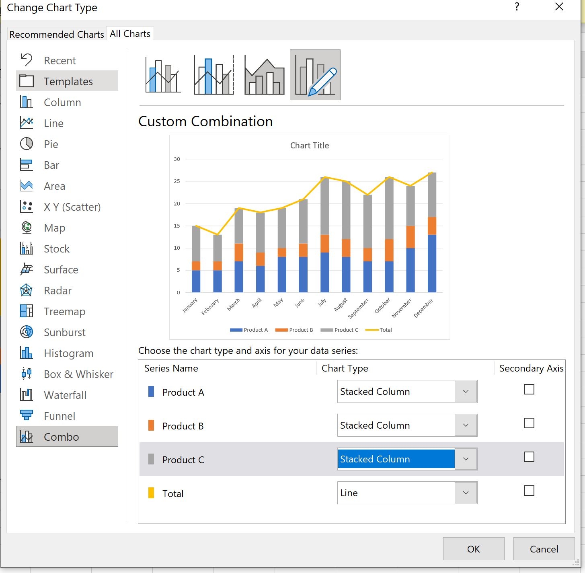The height and width of the screenshot is (573, 585).
Task: Open the Treemap chart category
Action: coord(64,311)
